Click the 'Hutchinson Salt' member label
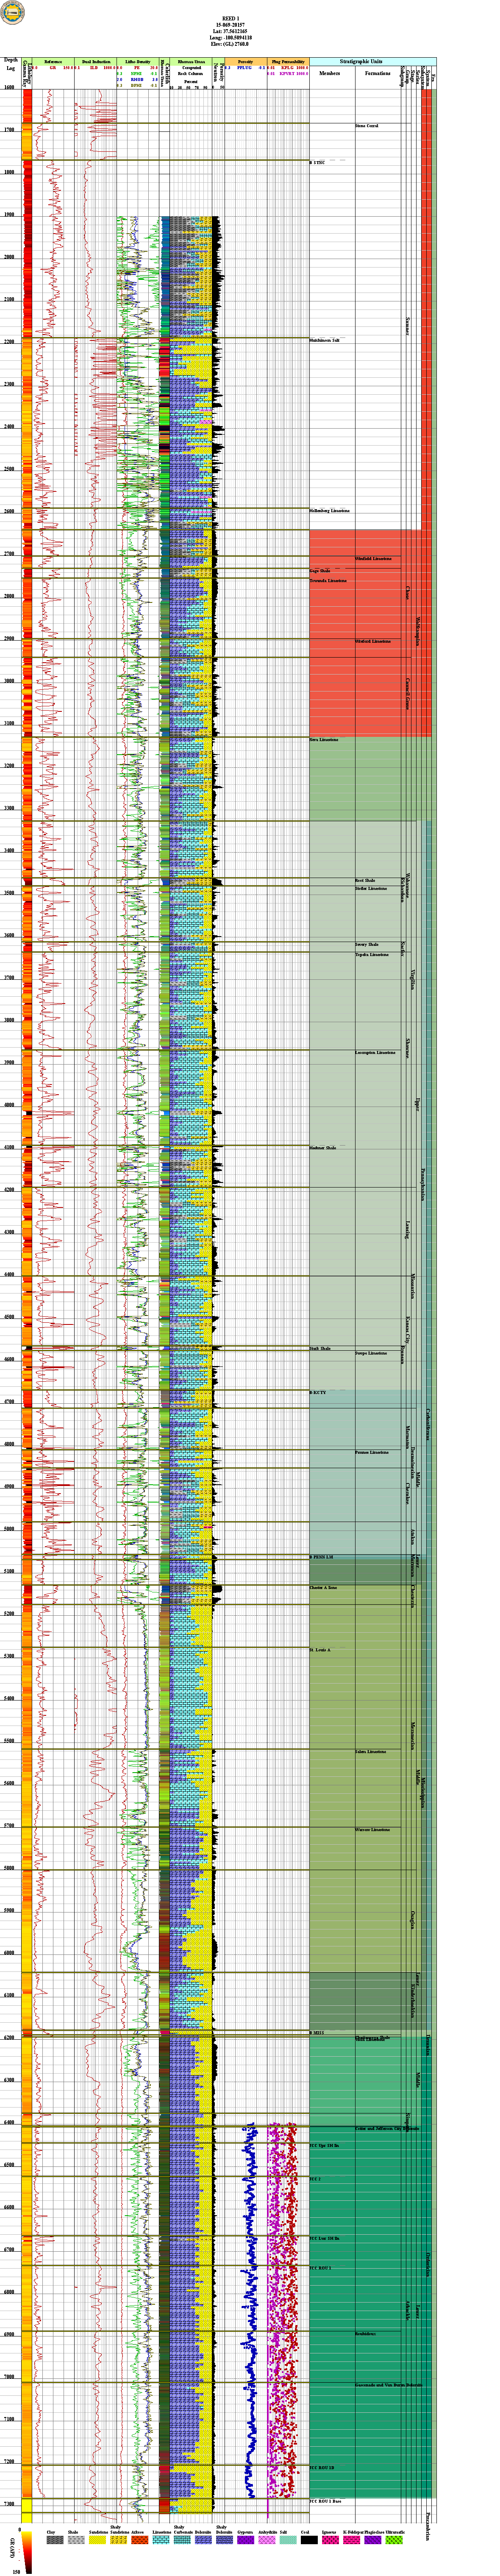This screenshot has height=2576, width=500. (x=324, y=340)
